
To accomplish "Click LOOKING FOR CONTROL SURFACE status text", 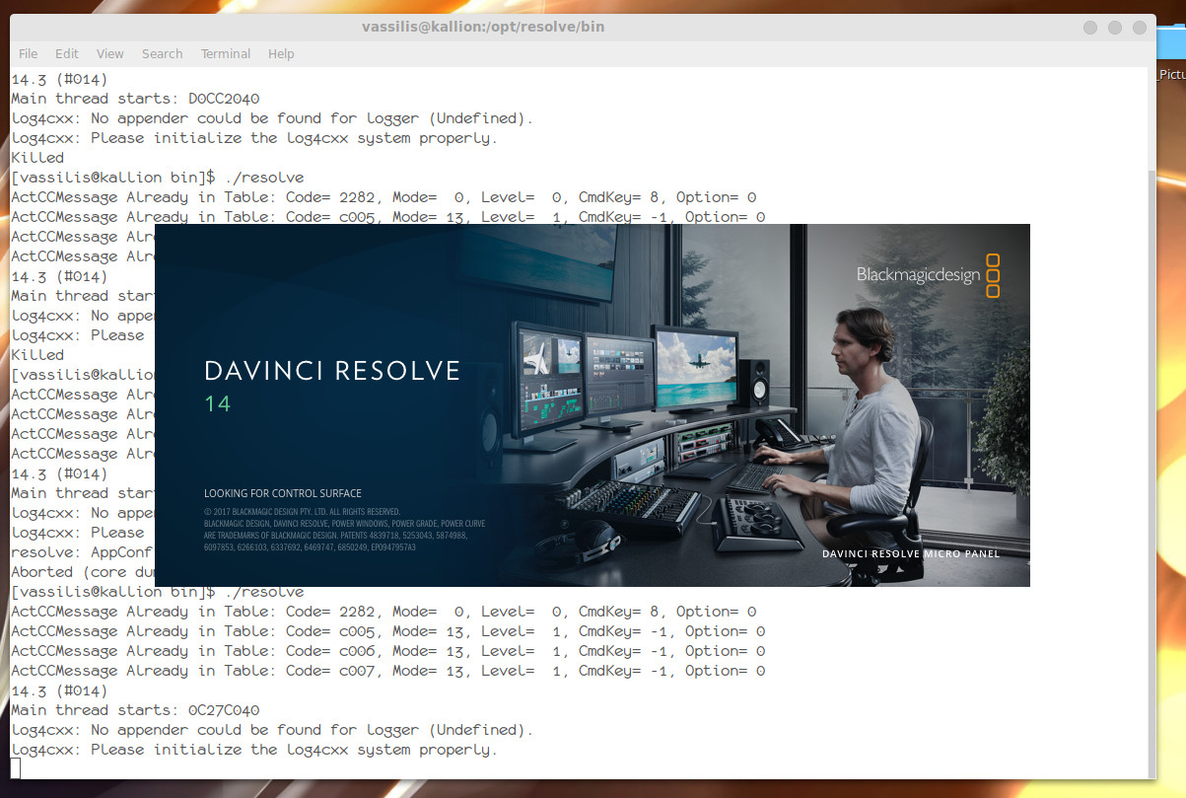I will point(283,493).
